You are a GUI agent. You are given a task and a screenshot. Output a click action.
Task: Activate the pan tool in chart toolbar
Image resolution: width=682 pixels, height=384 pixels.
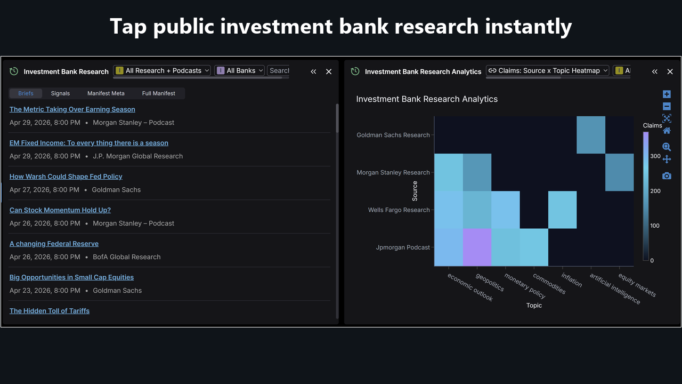(x=667, y=159)
